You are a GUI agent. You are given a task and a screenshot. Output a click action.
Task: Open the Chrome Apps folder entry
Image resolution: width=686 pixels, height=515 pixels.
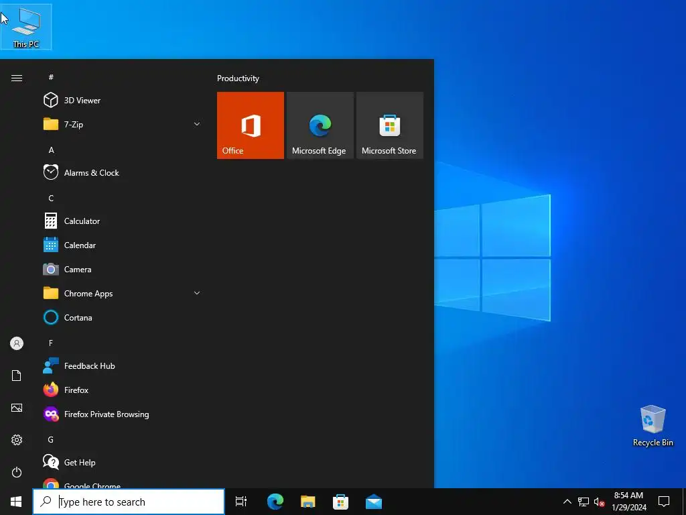coord(123,293)
